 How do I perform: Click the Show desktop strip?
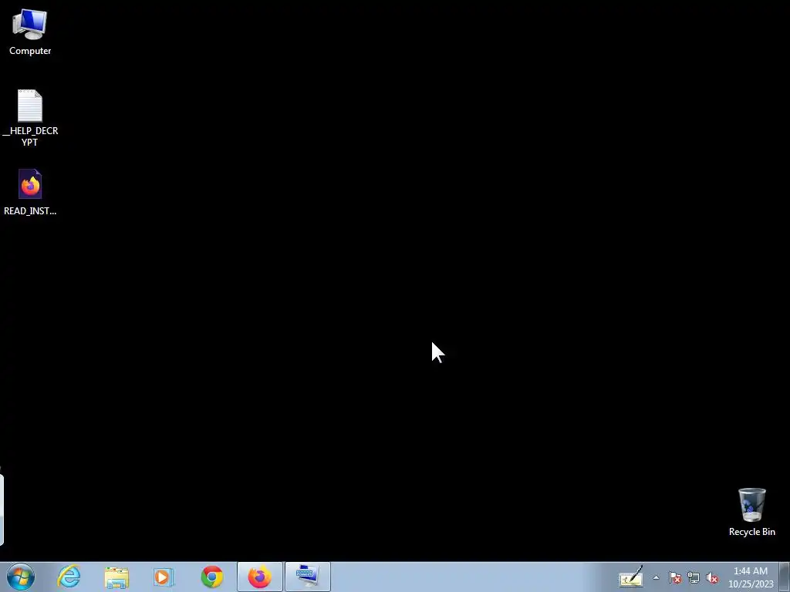(x=785, y=577)
